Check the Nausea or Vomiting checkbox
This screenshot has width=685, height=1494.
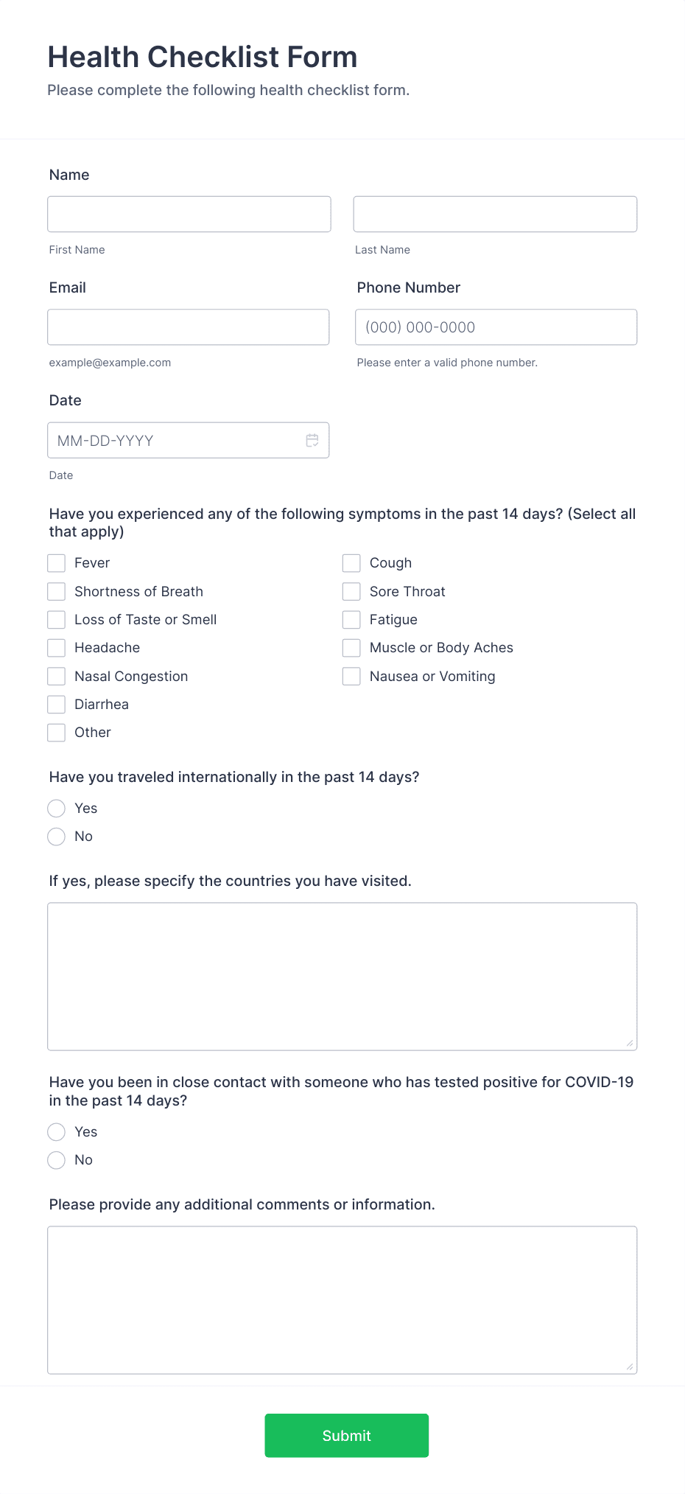351,676
